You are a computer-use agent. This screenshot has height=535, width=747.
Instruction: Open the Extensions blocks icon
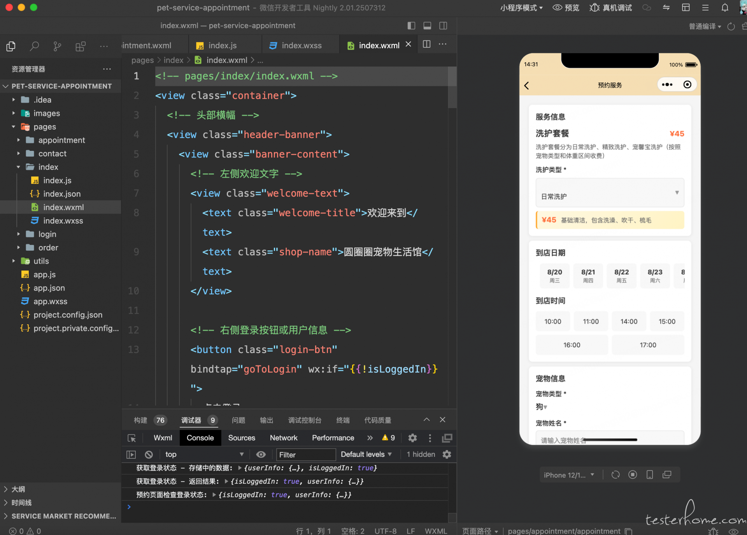81,47
